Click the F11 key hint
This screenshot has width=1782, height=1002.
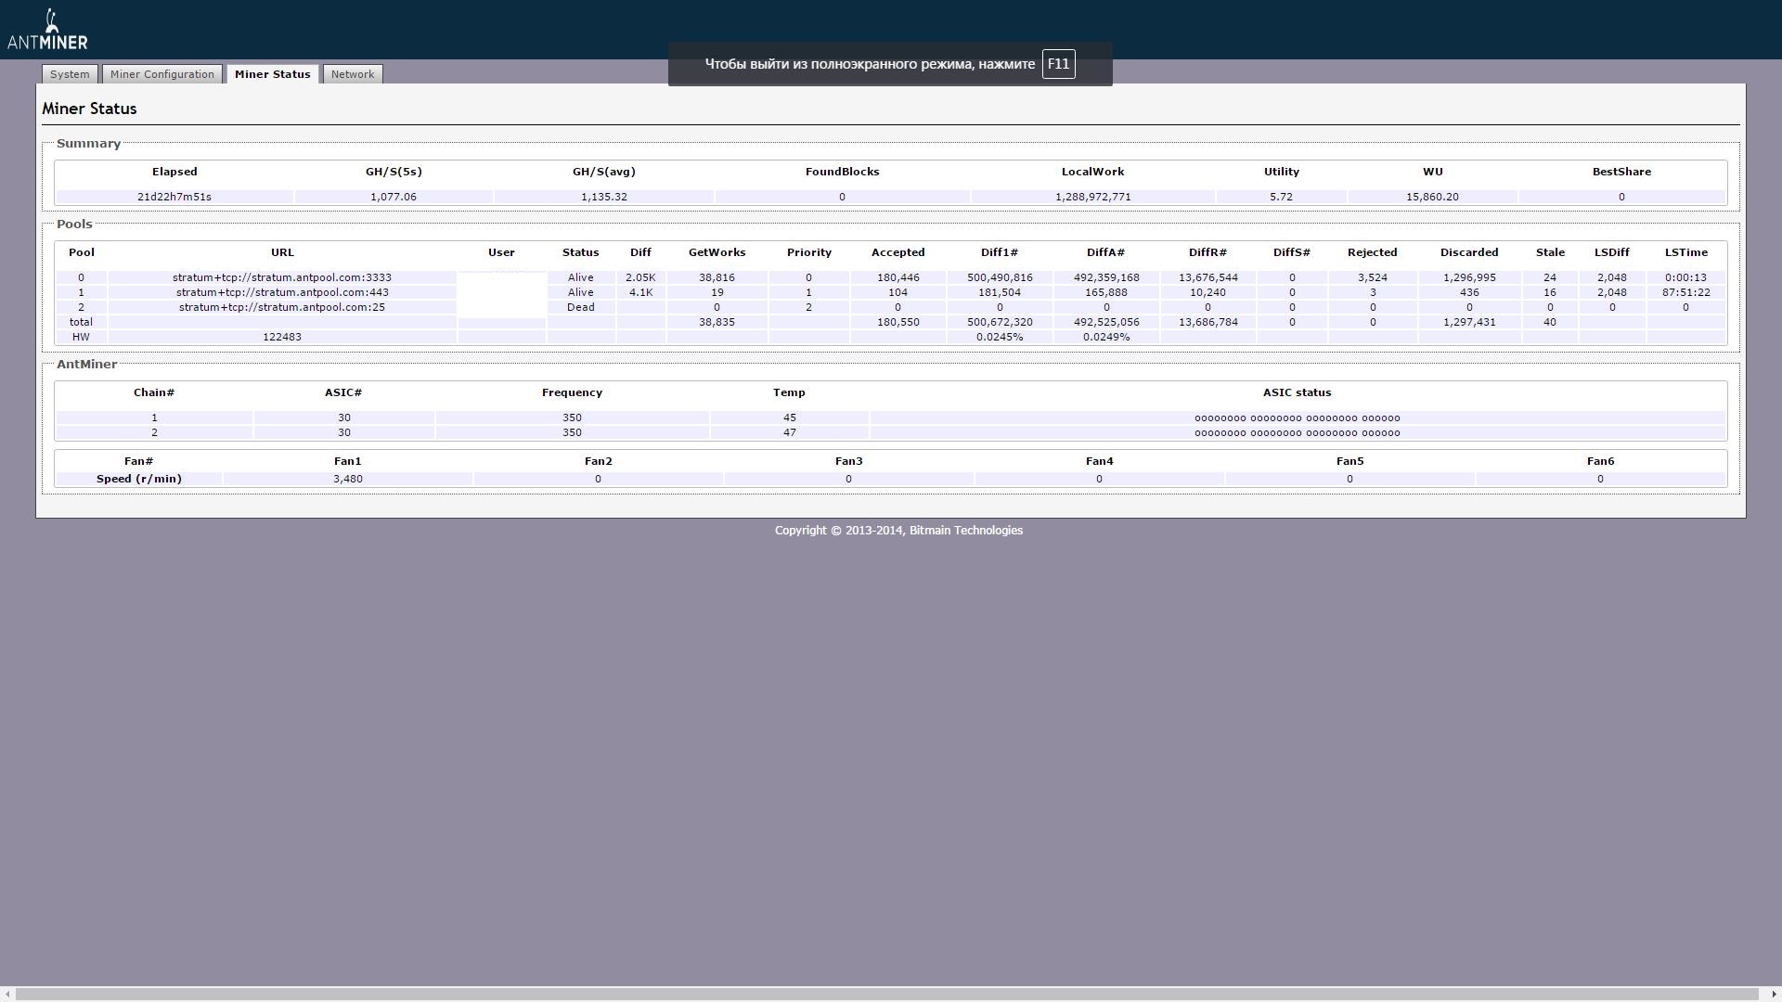1058,64
